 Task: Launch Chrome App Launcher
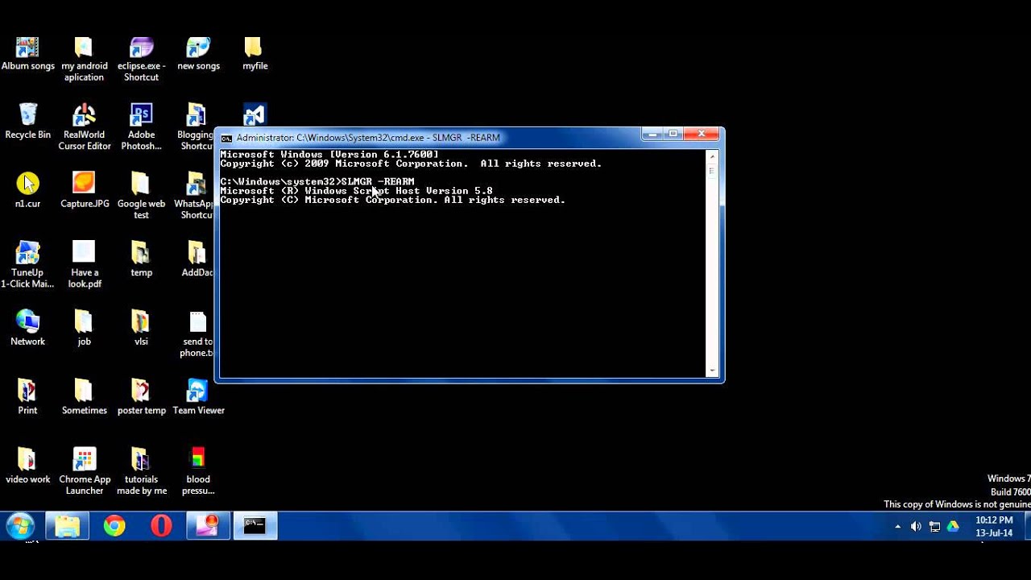pyautogui.click(x=84, y=472)
